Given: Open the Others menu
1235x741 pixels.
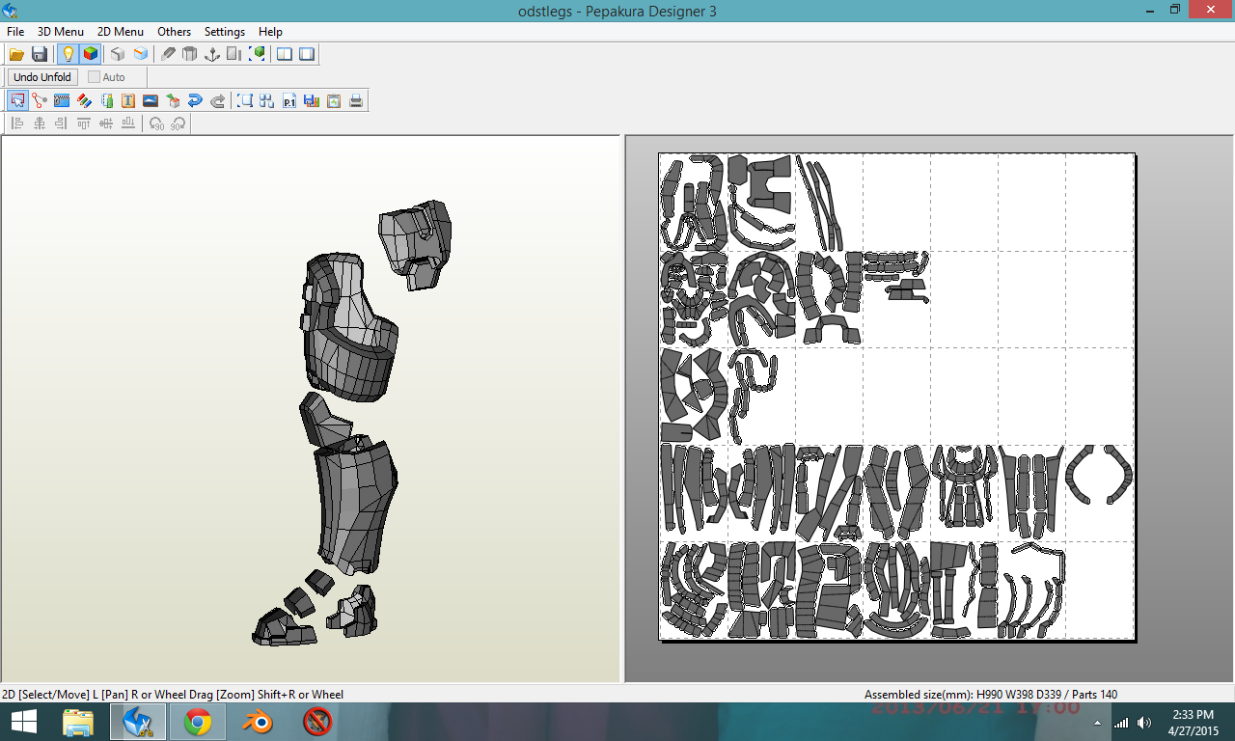Looking at the screenshot, I should click(175, 32).
